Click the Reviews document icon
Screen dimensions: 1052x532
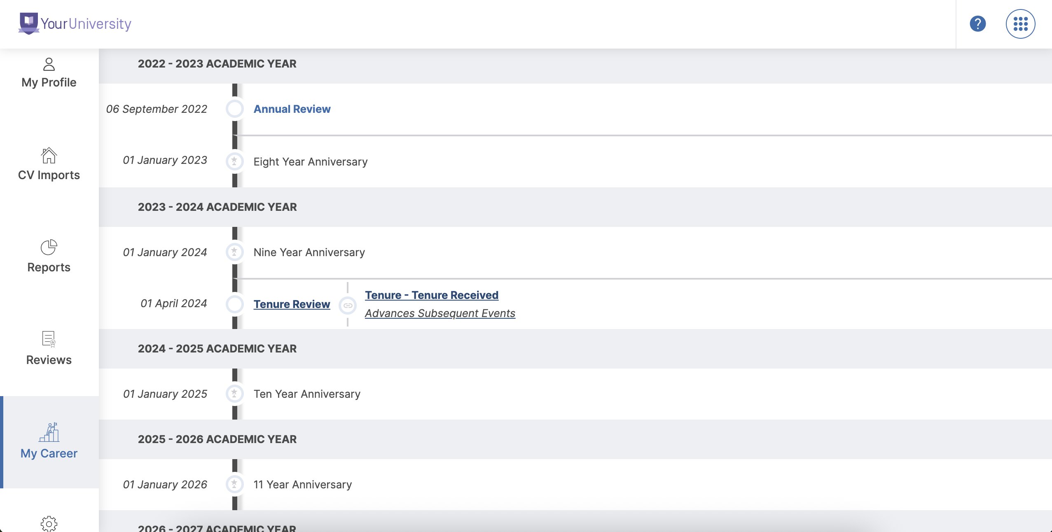pyautogui.click(x=49, y=339)
